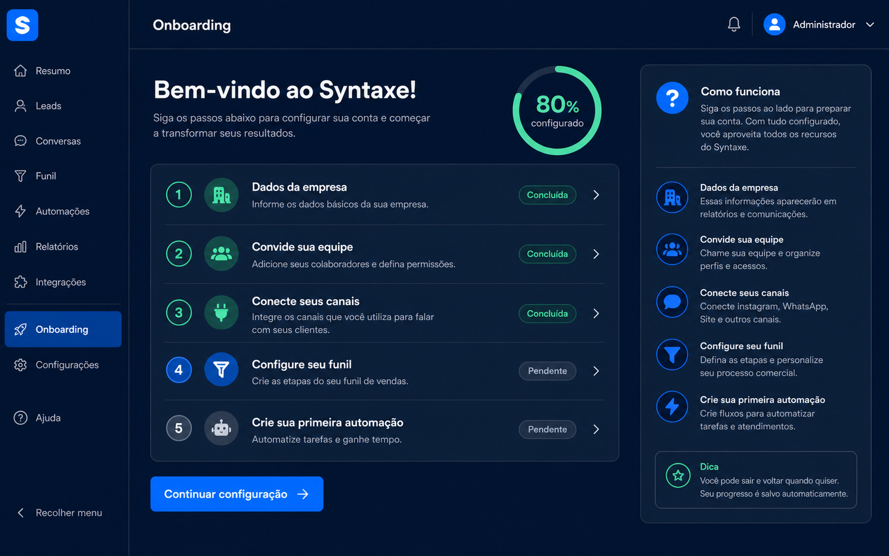Click building icon in Dados da empresa step
Image resolution: width=889 pixels, height=556 pixels.
click(x=221, y=195)
